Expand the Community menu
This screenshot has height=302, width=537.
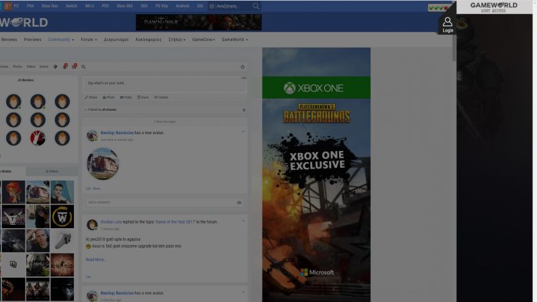pyautogui.click(x=61, y=40)
